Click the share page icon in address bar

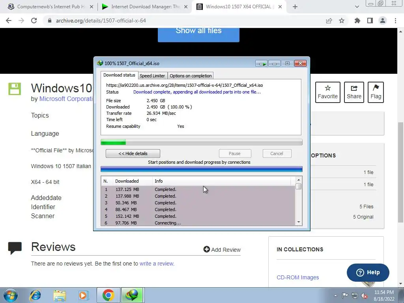pyautogui.click(x=329, y=21)
